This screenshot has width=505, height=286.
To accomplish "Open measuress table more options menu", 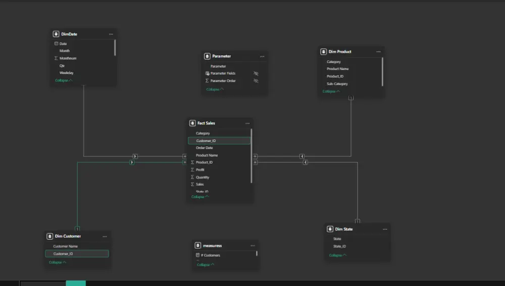I will [x=253, y=246].
